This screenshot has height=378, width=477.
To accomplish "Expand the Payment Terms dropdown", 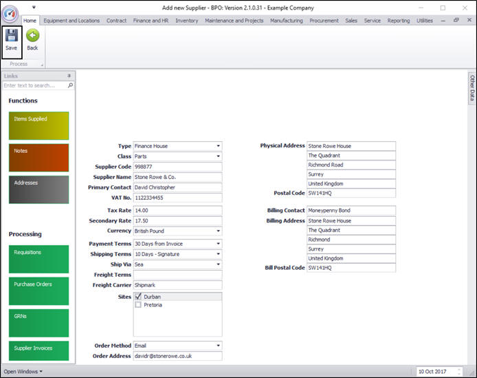I will tap(218, 244).
